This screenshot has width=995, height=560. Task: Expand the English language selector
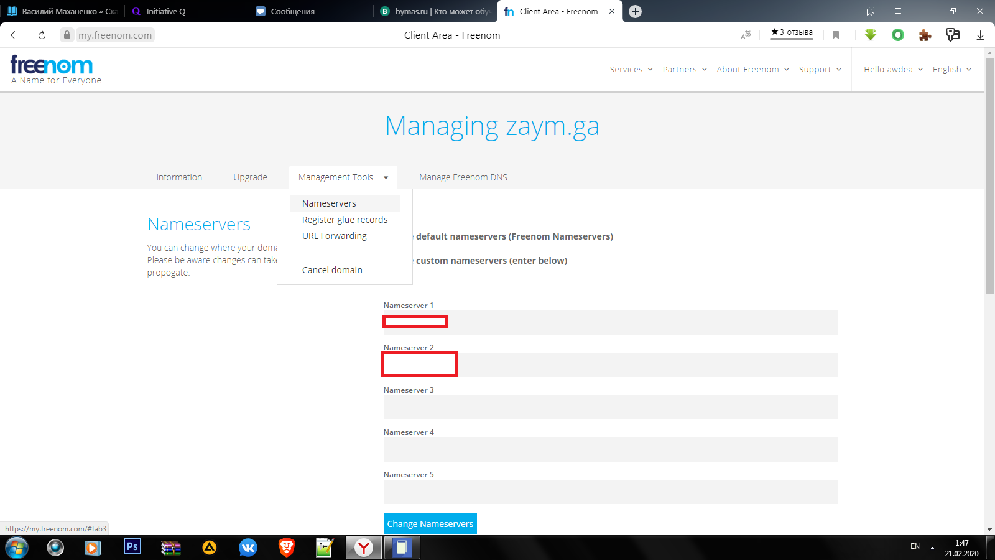tap(951, 69)
